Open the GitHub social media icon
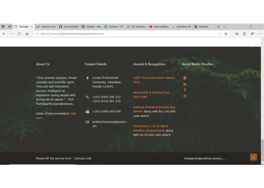This screenshot has width=264, height=188. (185, 96)
